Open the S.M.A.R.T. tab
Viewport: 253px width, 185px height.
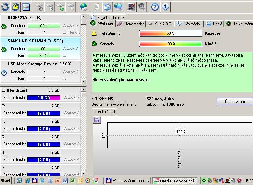point(160,24)
